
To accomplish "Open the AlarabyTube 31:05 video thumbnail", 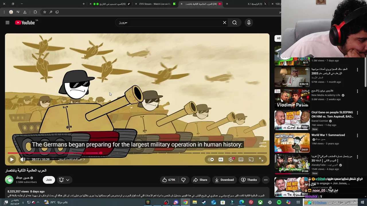I will (x=292, y=164).
